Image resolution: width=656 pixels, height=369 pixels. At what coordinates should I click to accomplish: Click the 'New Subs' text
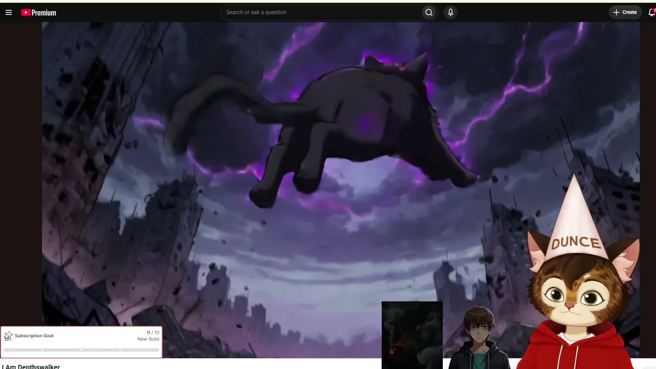pos(148,339)
